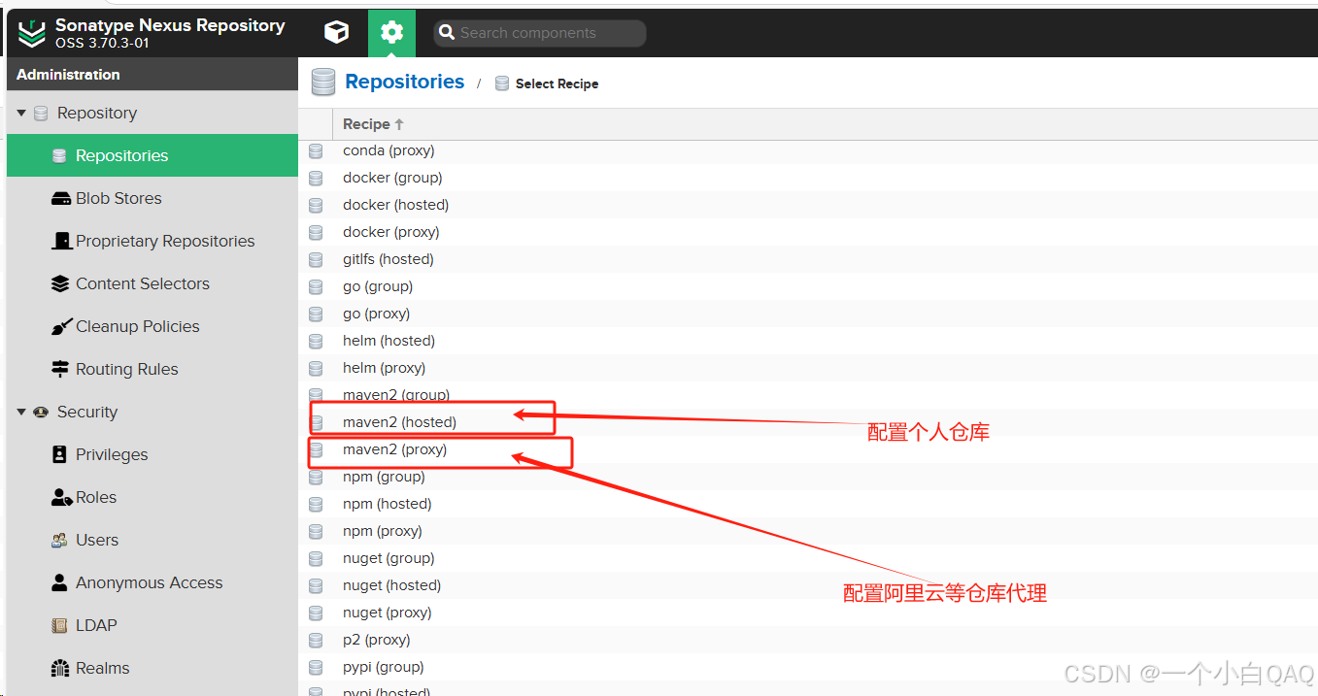Select the docker (hosted) recipe
1318x696 pixels.
pyautogui.click(x=808, y=205)
